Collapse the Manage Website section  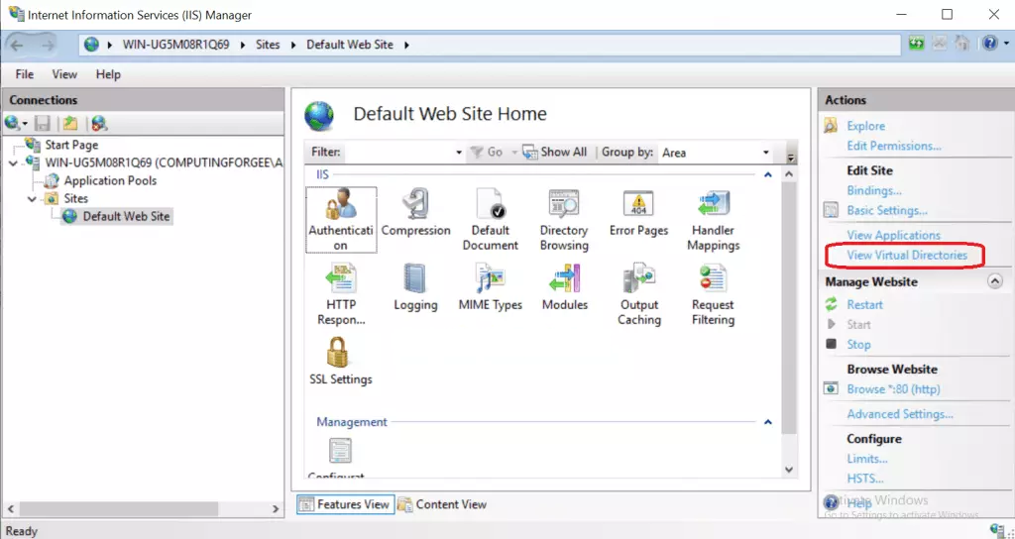tap(994, 281)
